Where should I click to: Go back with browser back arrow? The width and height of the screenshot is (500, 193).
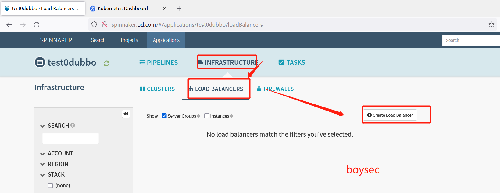point(9,25)
